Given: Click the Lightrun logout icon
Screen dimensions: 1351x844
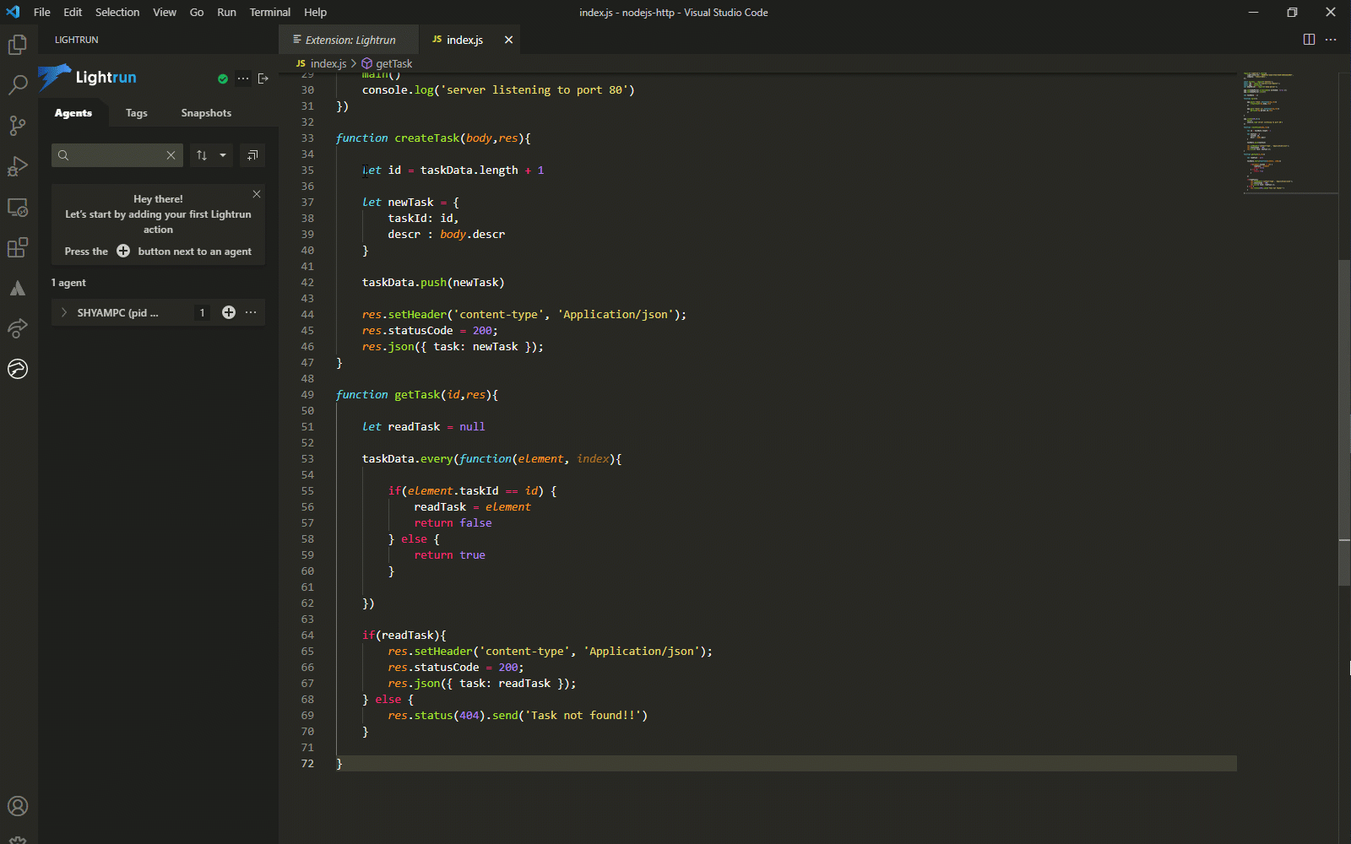Looking at the screenshot, I should click(263, 78).
